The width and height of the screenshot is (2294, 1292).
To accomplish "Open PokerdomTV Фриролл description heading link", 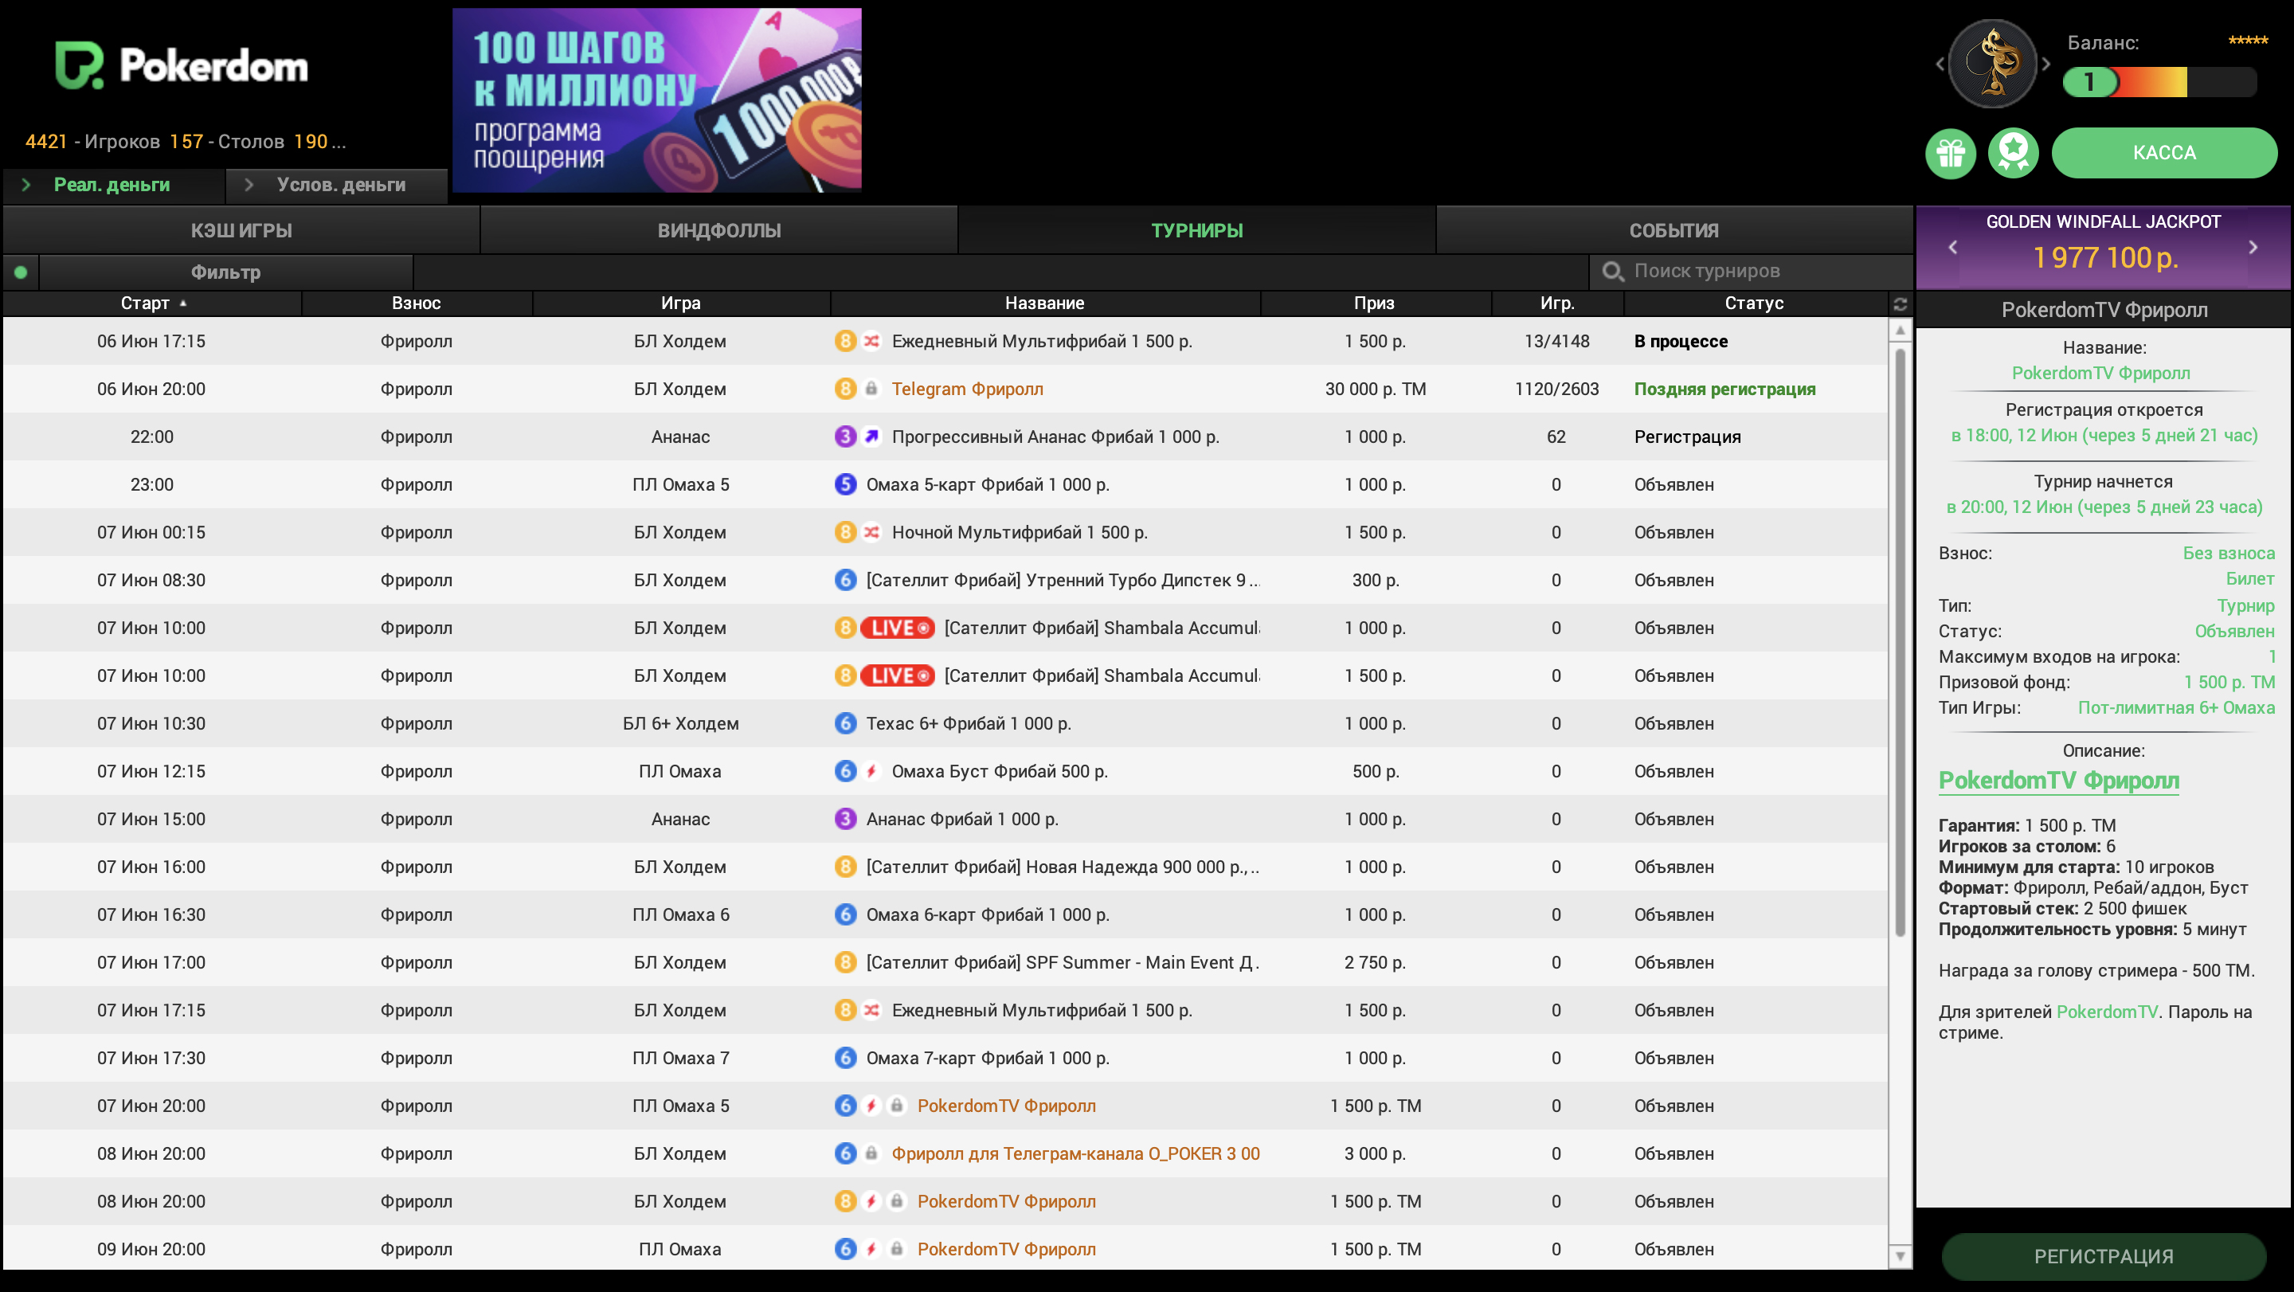I will 2059,781.
